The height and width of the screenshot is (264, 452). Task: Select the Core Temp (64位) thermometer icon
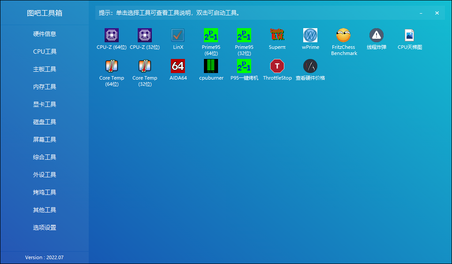[112, 66]
